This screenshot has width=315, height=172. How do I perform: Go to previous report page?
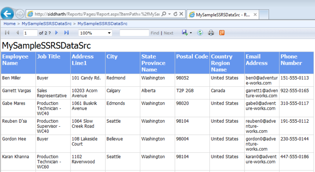coord(17,33)
